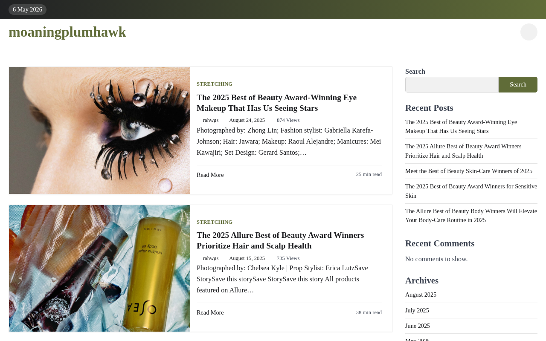Open the July 2025 archive
Image resolution: width=546 pixels, height=341 pixels.
pyautogui.click(x=417, y=310)
